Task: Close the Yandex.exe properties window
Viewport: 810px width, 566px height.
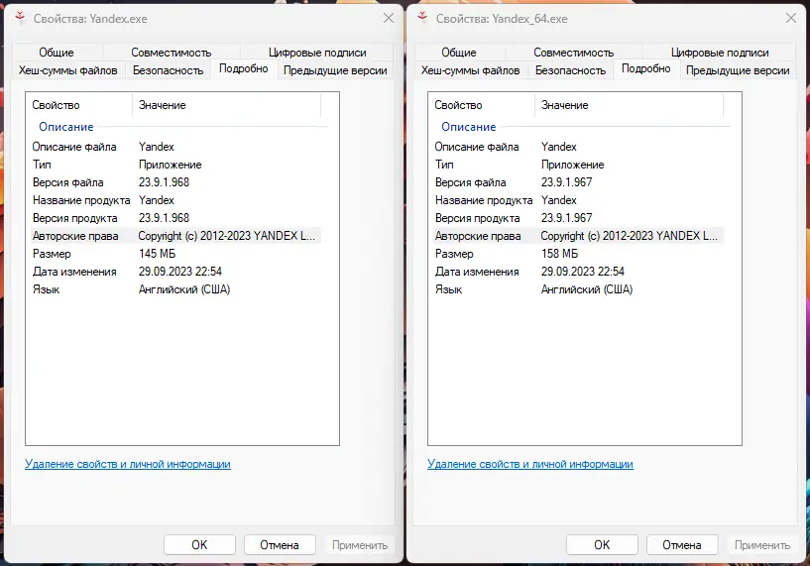Action: coord(387,19)
